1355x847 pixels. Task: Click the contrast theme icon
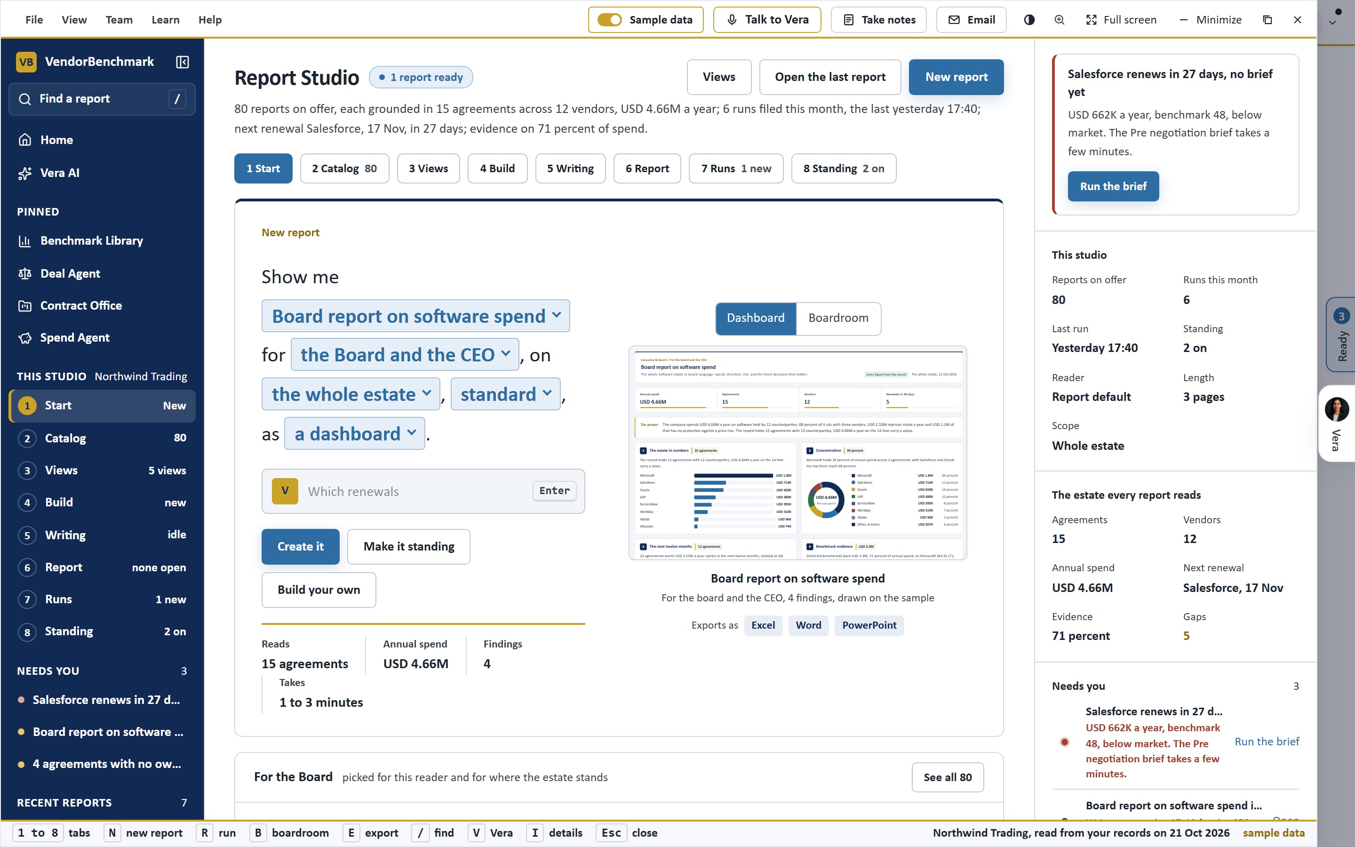(x=1029, y=20)
